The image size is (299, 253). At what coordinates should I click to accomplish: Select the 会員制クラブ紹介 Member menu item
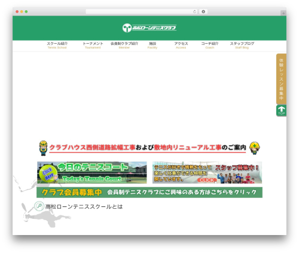click(x=124, y=45)
